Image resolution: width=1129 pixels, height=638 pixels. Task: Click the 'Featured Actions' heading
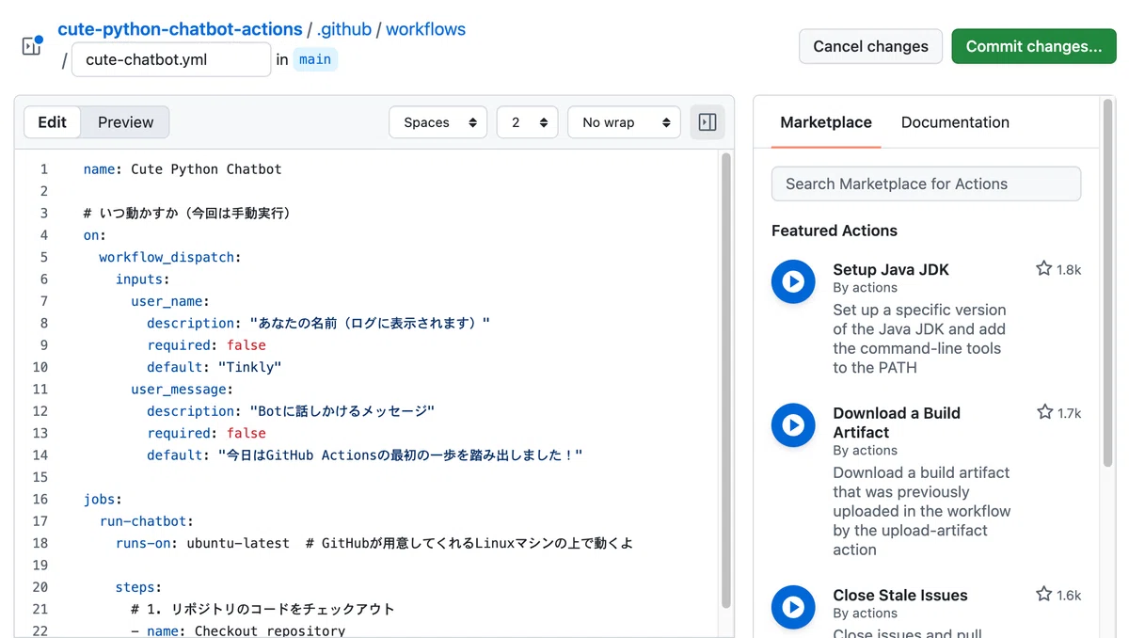coord(835,231)
